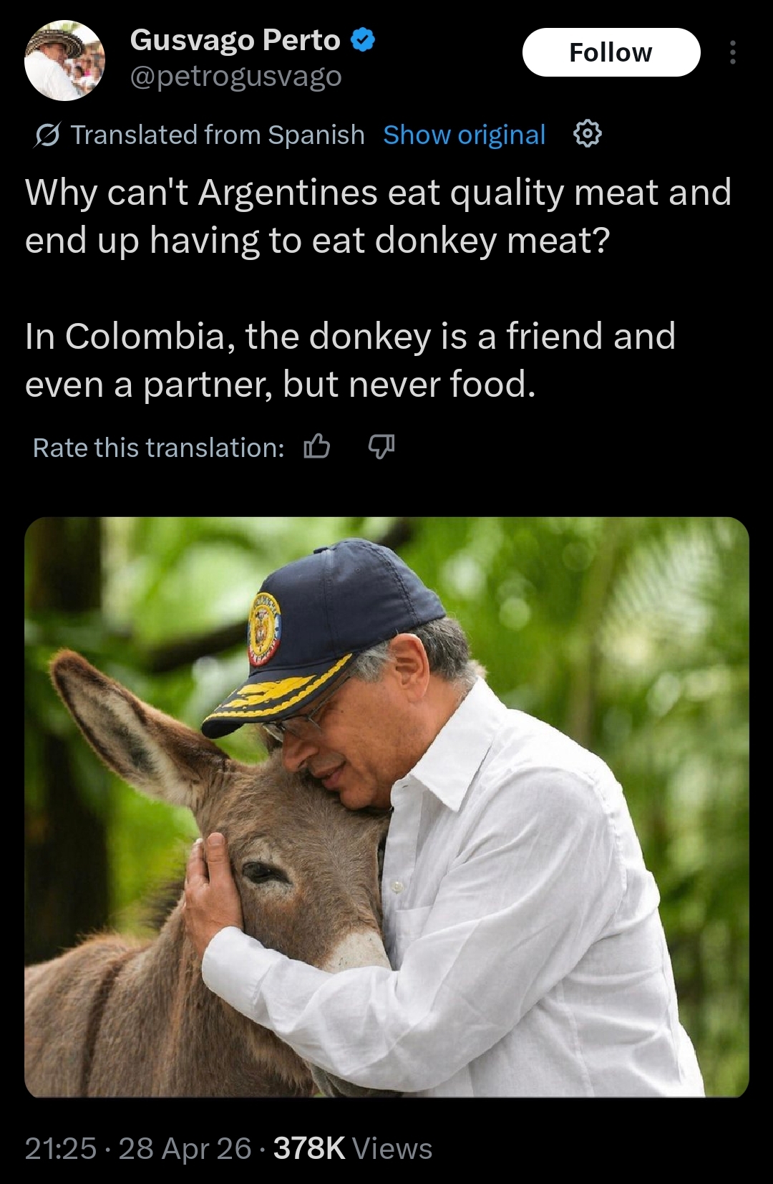
Task: Rate translation with thumbs down
Action: coord(381,447)
